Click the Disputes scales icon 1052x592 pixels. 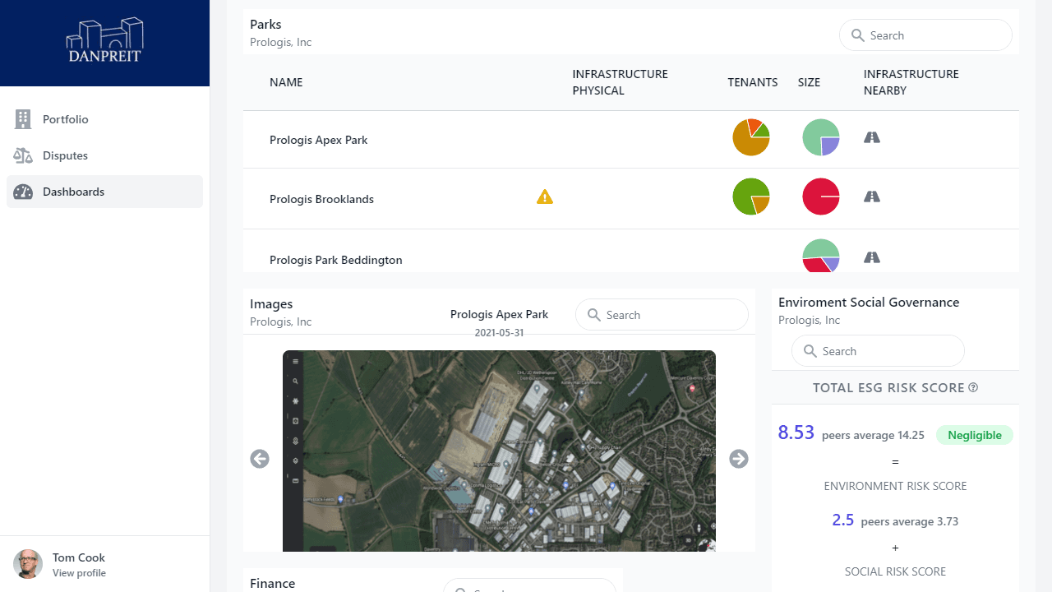23,155
